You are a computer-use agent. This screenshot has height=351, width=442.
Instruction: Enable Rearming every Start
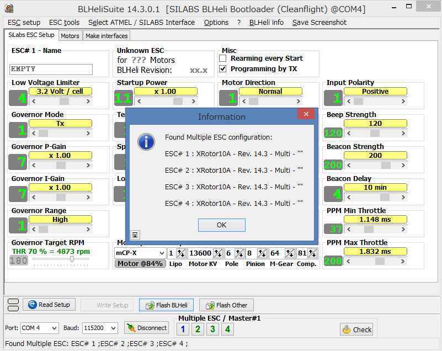[x=223, y=58]
